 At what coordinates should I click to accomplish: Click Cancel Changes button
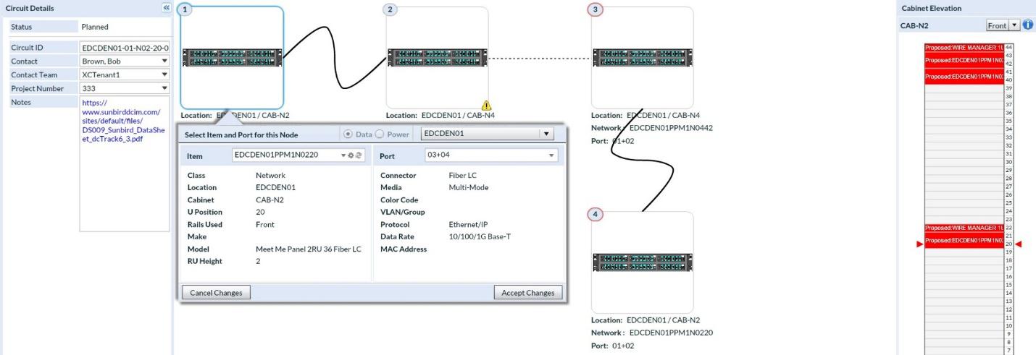click(215, 293)
